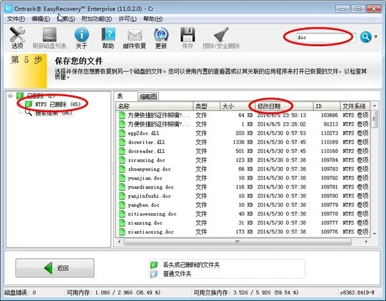Select file docwriter.dll

tap(146, 142)
